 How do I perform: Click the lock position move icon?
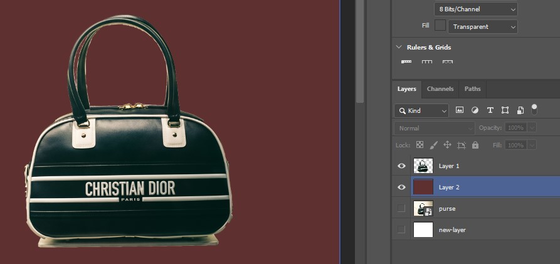[x=447, y=145]
